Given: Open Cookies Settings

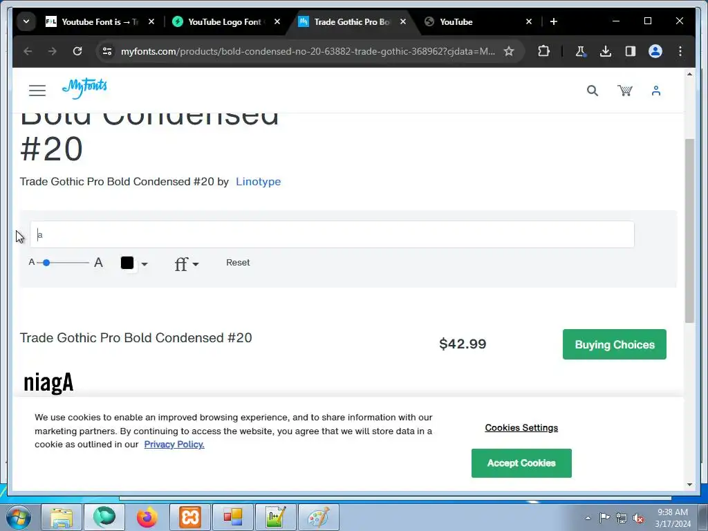Looking at the screenshot, I should click(521, 427).
